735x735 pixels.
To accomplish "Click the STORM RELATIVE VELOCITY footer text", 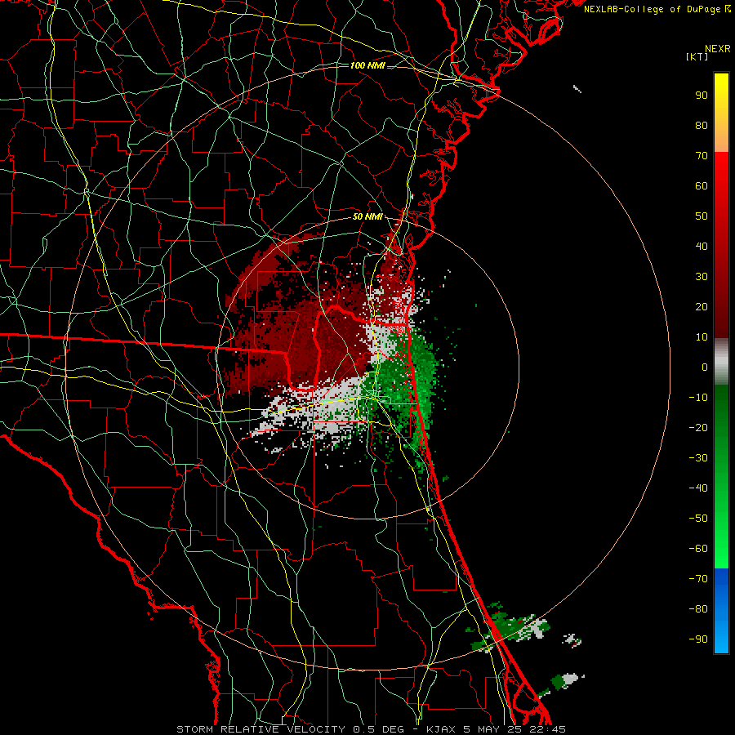I will point(261,729).
